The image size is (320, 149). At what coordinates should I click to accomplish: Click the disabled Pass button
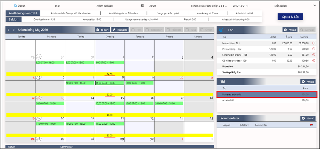(136, 30)
